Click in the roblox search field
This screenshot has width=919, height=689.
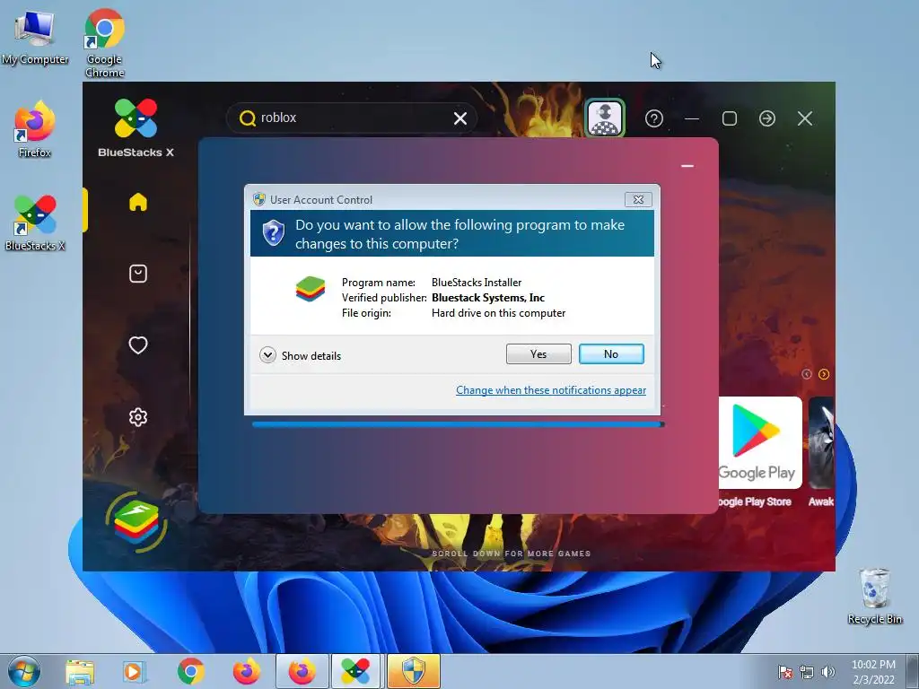coord(352,118)
